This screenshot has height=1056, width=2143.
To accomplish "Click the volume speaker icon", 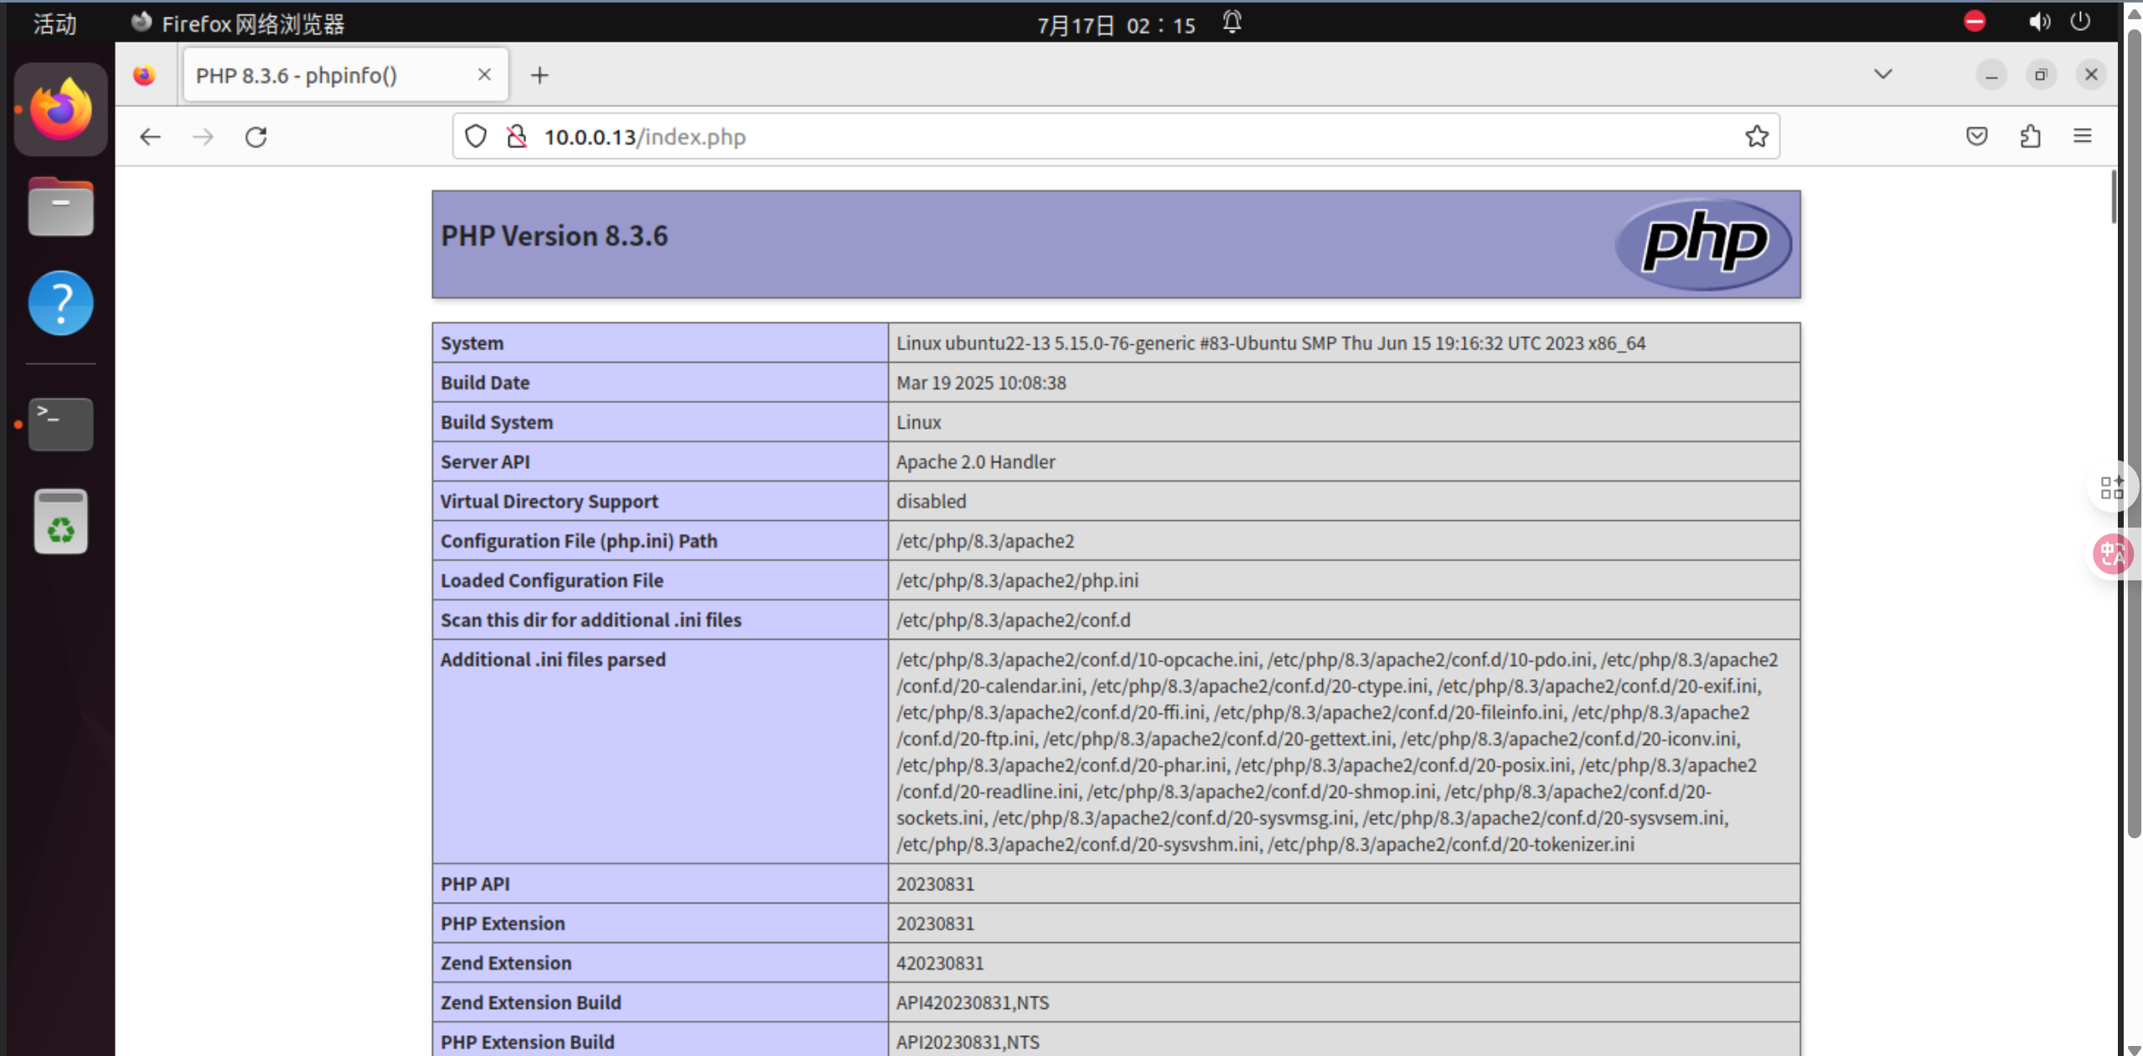I will (x=2039, y=22).
